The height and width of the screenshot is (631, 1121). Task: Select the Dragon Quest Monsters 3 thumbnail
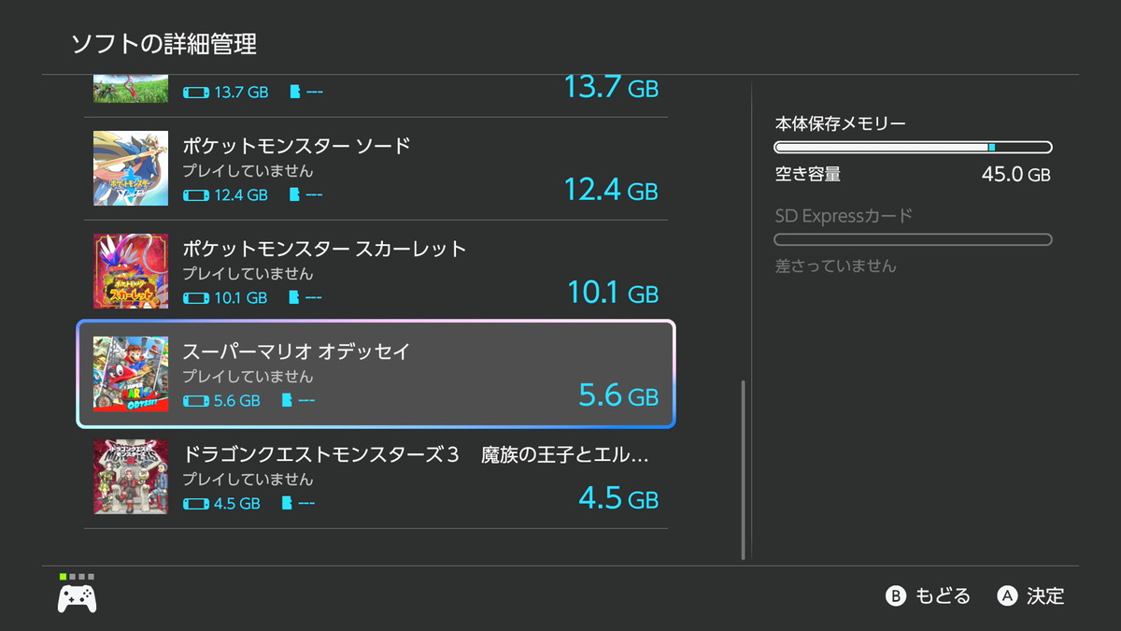point(131,477)
